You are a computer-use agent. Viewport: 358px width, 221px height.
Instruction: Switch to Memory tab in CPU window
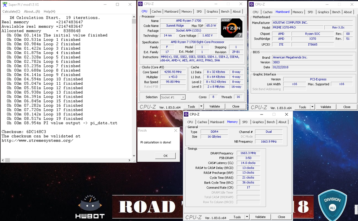click(187, 11)
